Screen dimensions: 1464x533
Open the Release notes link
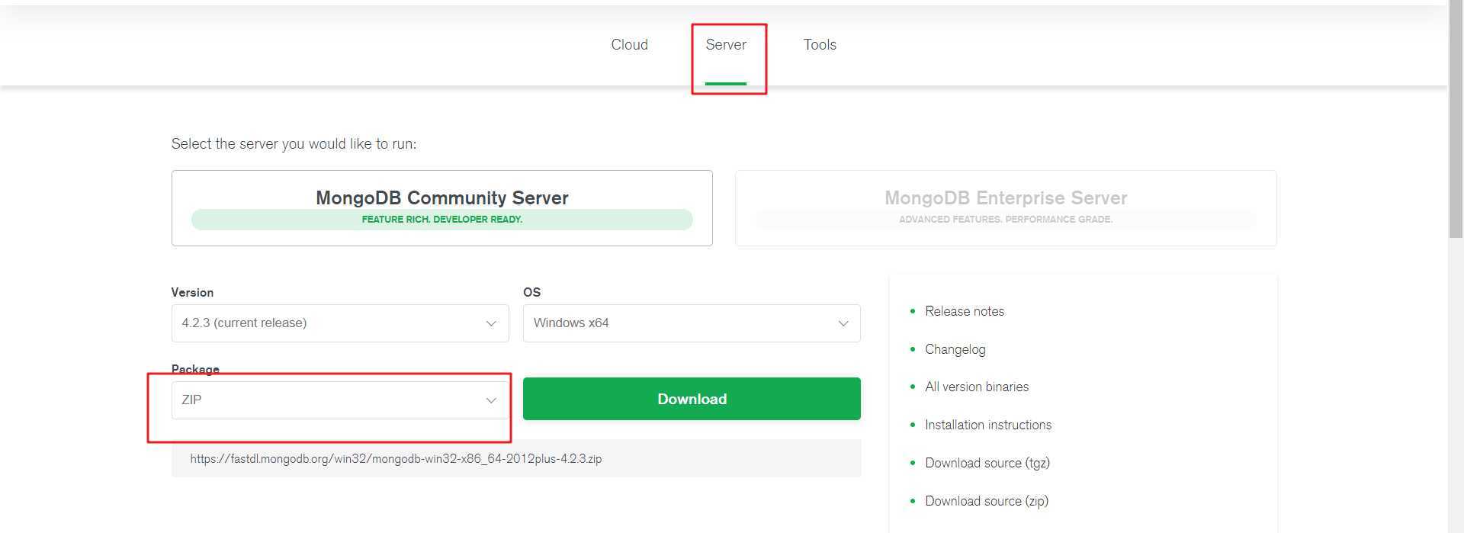965,311
